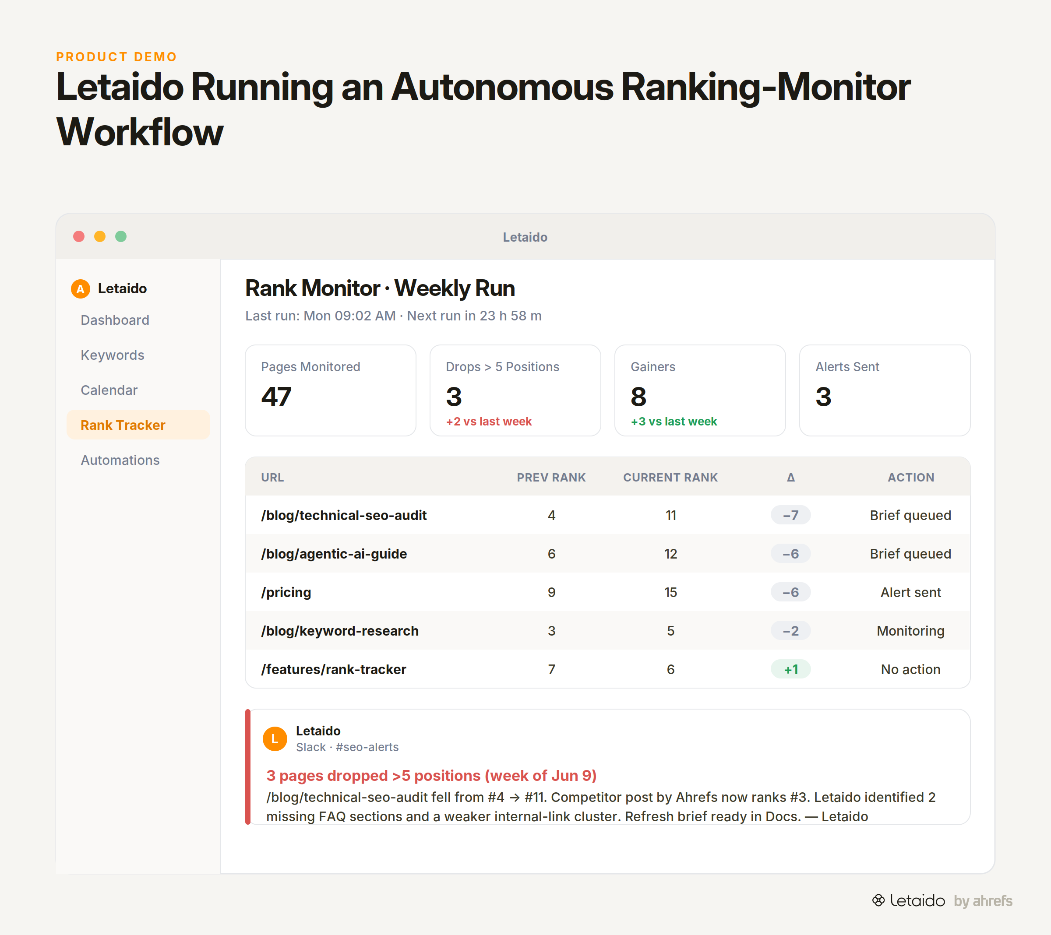Image resolution: width=1051 pixels, height=935 pixels.
Task: Click the −6 badge in /pricing row
Action: 791,592
